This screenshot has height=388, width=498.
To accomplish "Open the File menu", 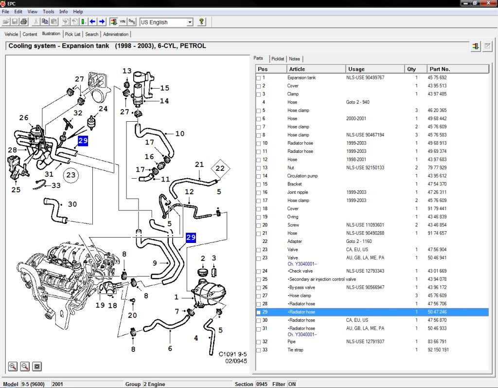I will tap(5, 12).
